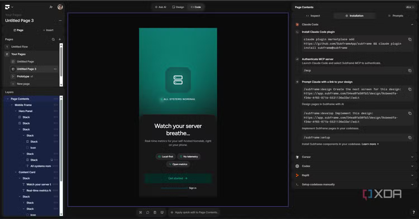Click the keyboard shortcuts command icon

click(x=141, y=212)
